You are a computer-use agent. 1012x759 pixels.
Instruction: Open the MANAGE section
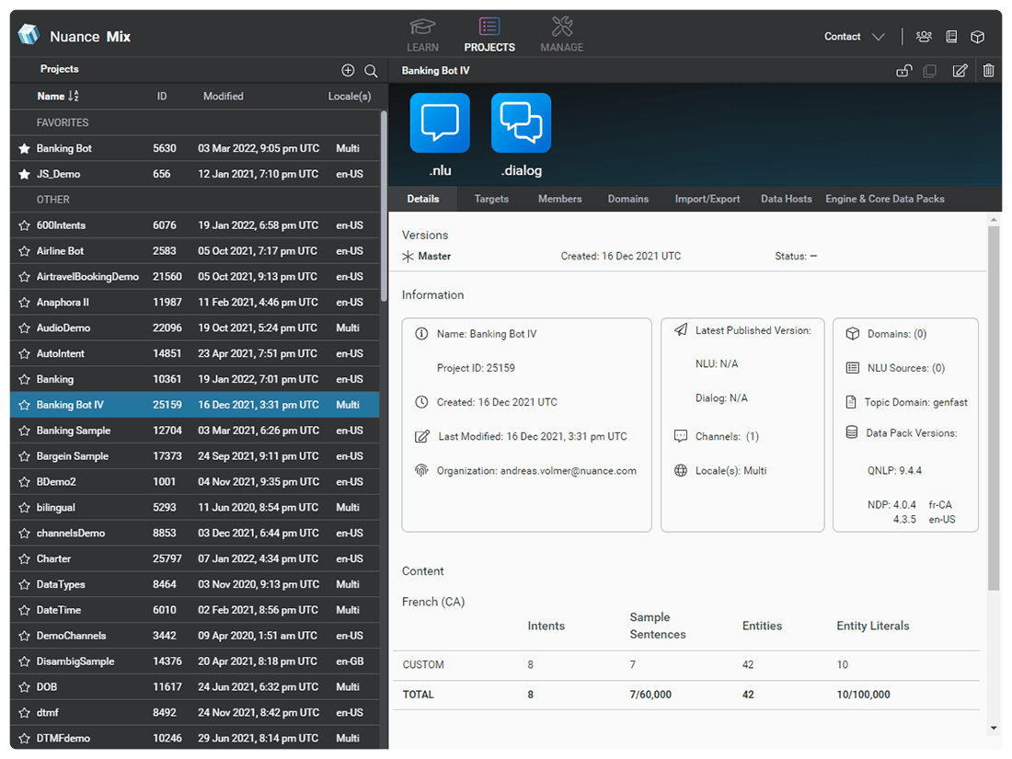(x=561, y=36)
